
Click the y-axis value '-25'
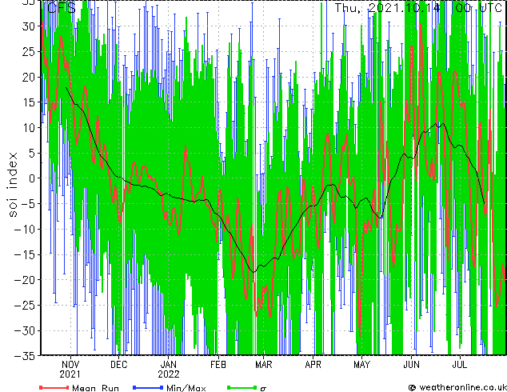click(x=25, y=306)
